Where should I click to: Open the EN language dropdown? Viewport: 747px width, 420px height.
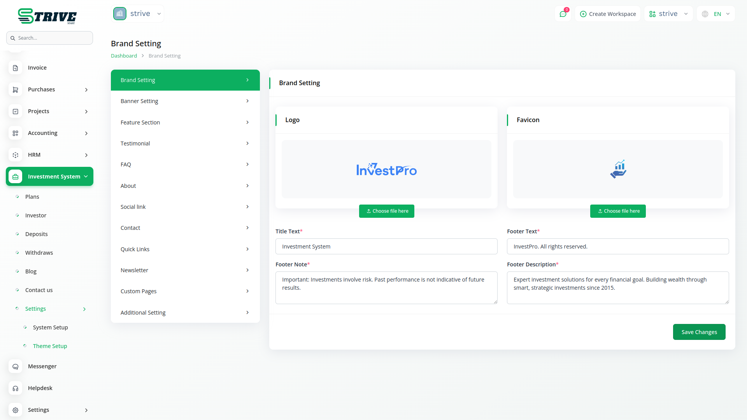(716, 14)
